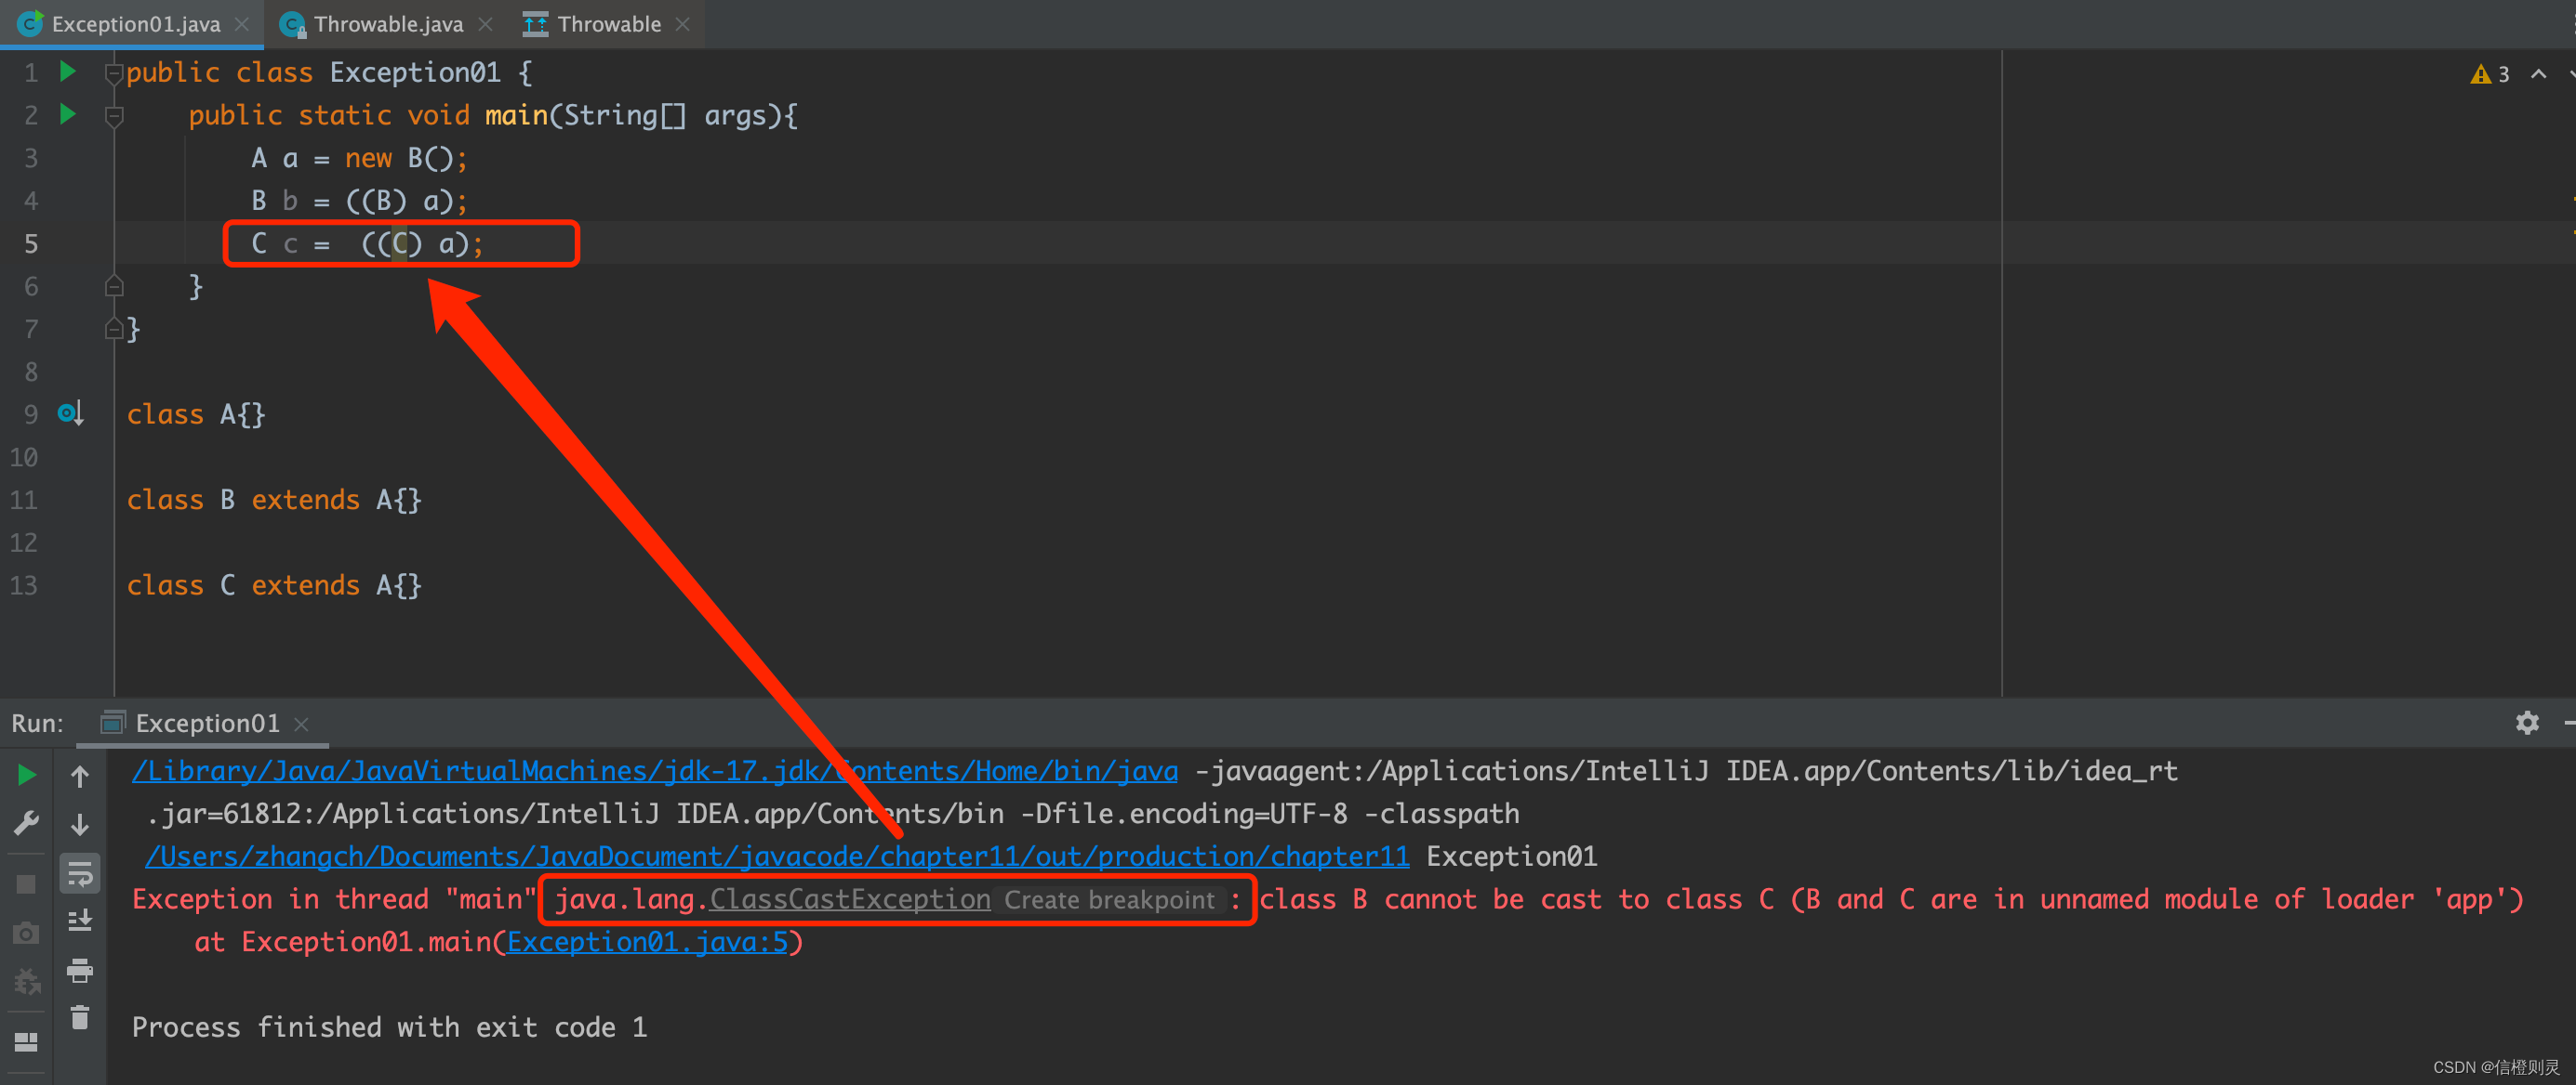Image resolution: width=2576 pixels, height=1085 pixels.
Task: Close Exception01 run tab
Action: click(301, 724)
